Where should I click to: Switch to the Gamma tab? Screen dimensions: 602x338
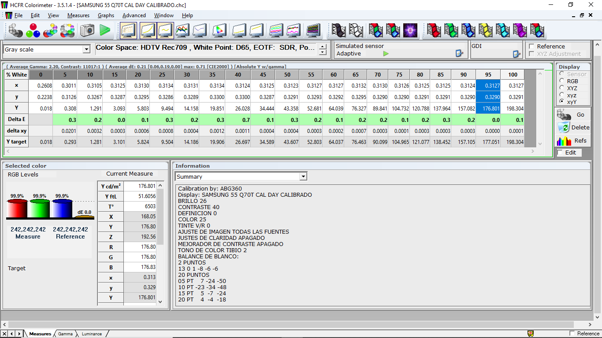(65, 334)
